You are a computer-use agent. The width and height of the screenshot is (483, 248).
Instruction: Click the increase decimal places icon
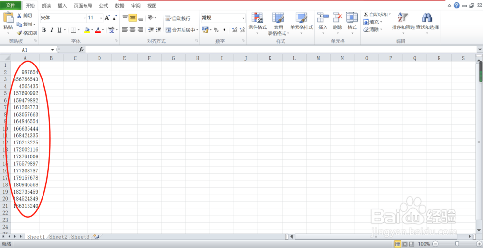[x=234, y=30]
